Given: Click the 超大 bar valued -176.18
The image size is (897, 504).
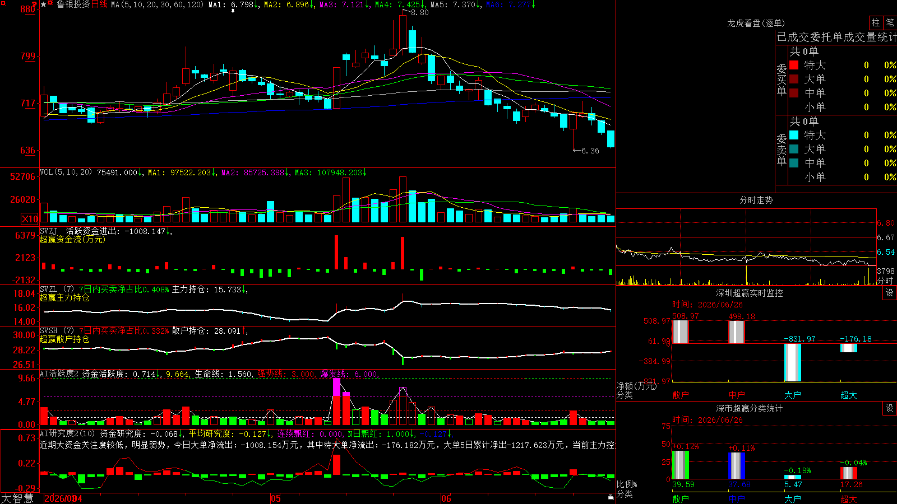Looking at the screenshot, I should click(848, 348).
